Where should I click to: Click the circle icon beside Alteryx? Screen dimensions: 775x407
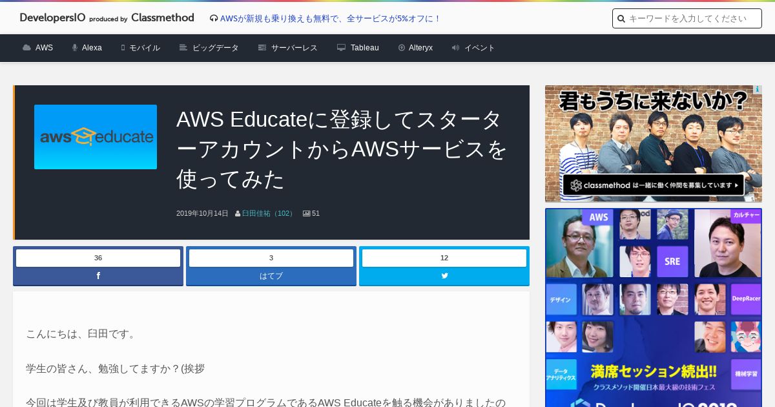click(402, 48)
